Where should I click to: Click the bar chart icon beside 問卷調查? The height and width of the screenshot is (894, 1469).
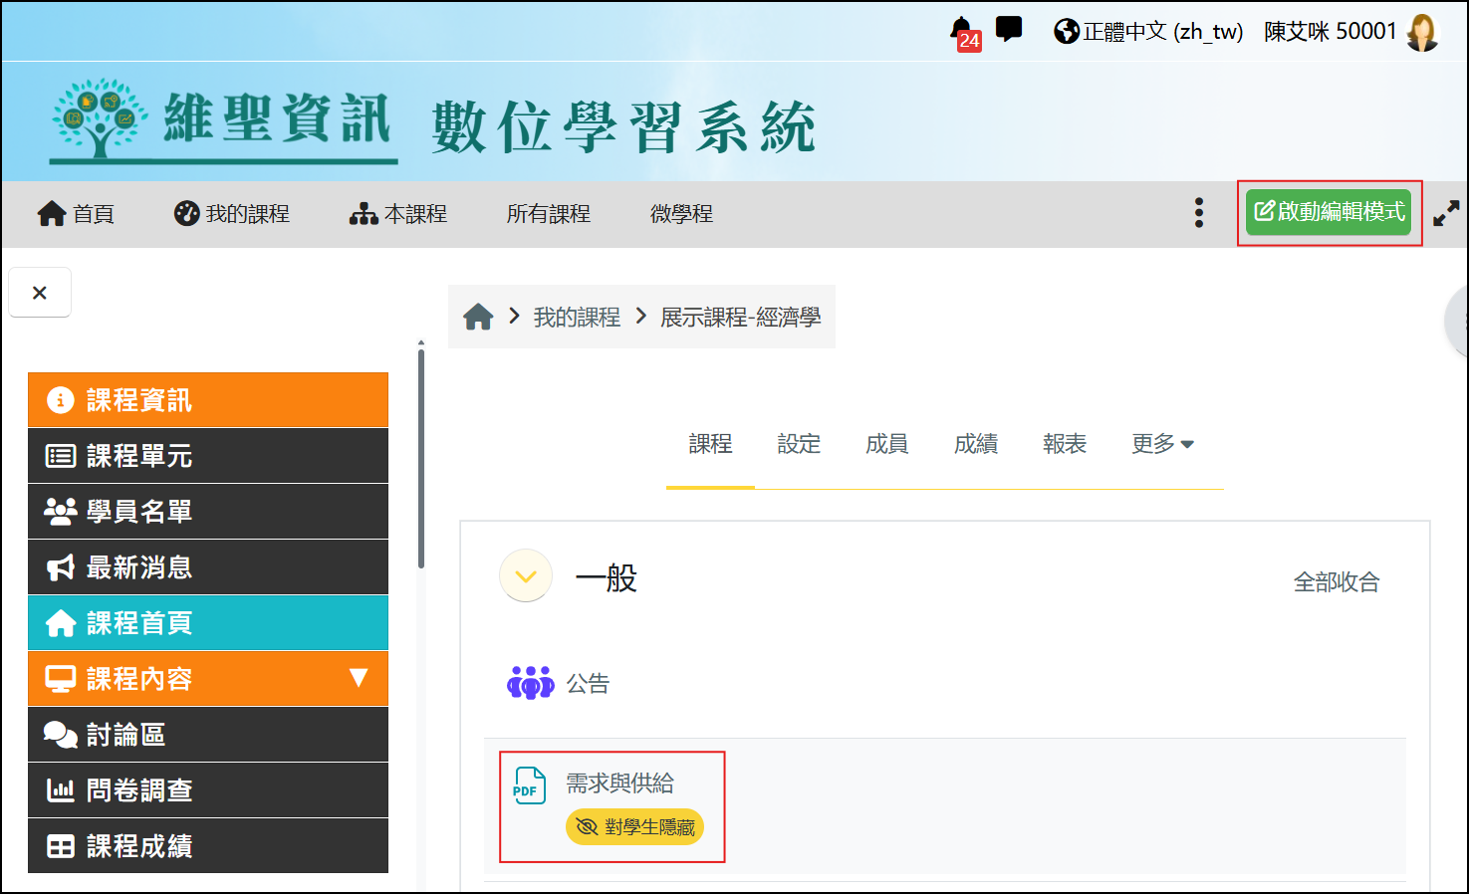(61, 790)
